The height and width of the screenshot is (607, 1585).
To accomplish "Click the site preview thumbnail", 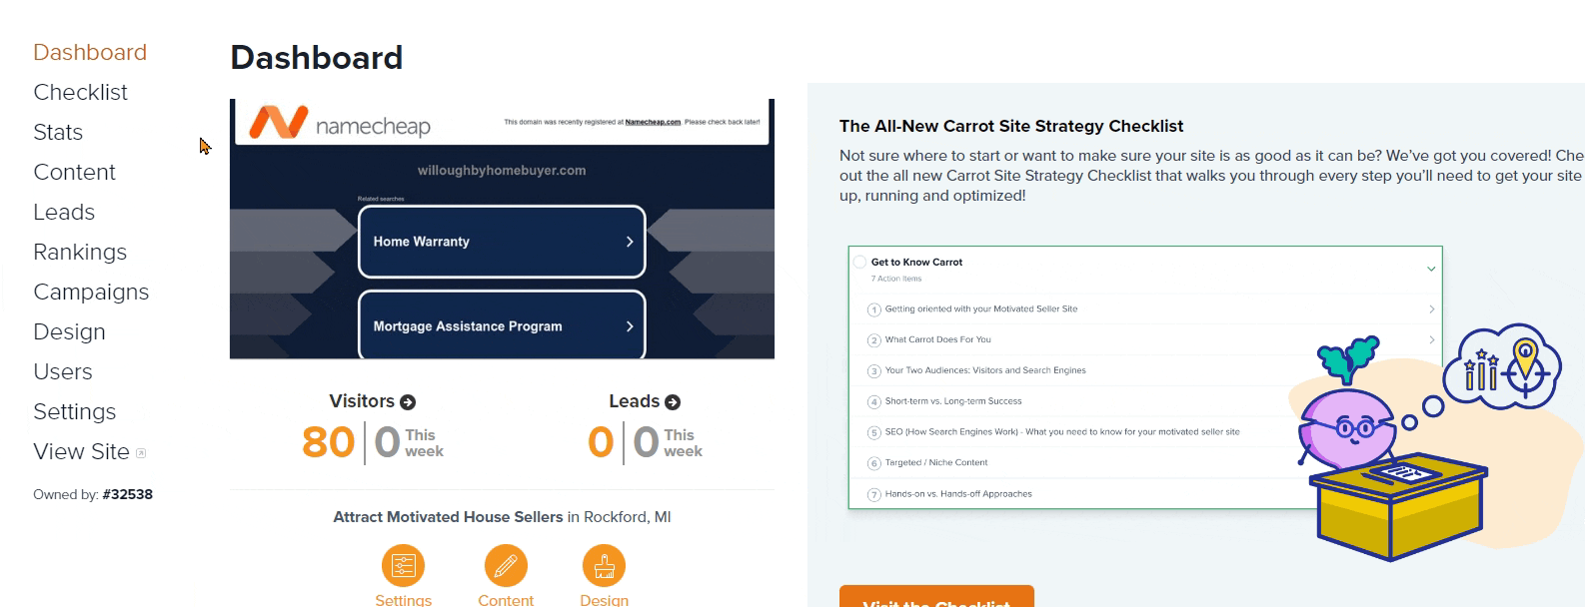I will (x=502, y=229).
